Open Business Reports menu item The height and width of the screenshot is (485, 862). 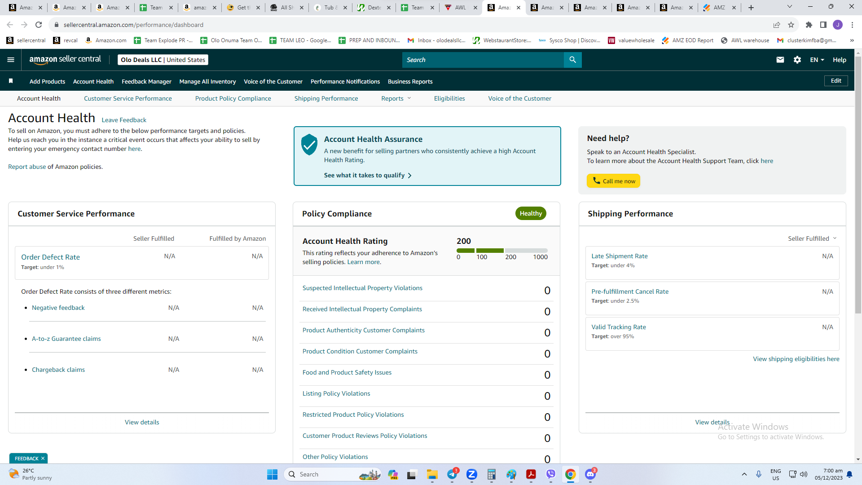tap(410, 81)
